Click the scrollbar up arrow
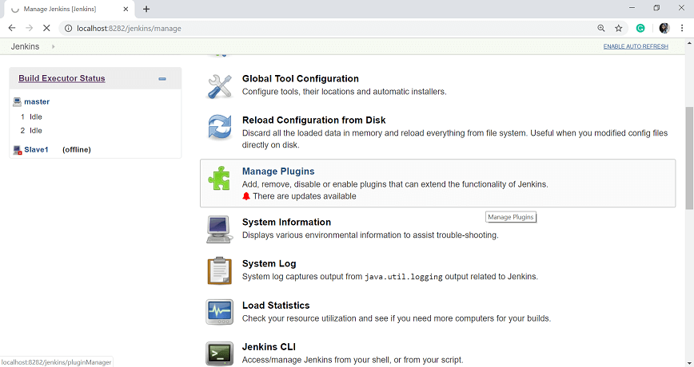Screen dimensions: 694x367 [689, 43]
